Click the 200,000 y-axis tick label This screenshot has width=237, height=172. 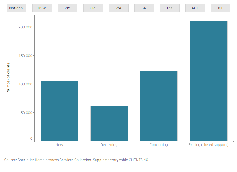coord(25,27)
